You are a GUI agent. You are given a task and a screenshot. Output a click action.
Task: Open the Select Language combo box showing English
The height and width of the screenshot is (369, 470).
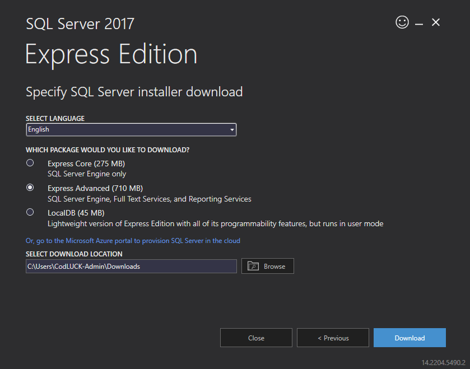pos(131,130)
